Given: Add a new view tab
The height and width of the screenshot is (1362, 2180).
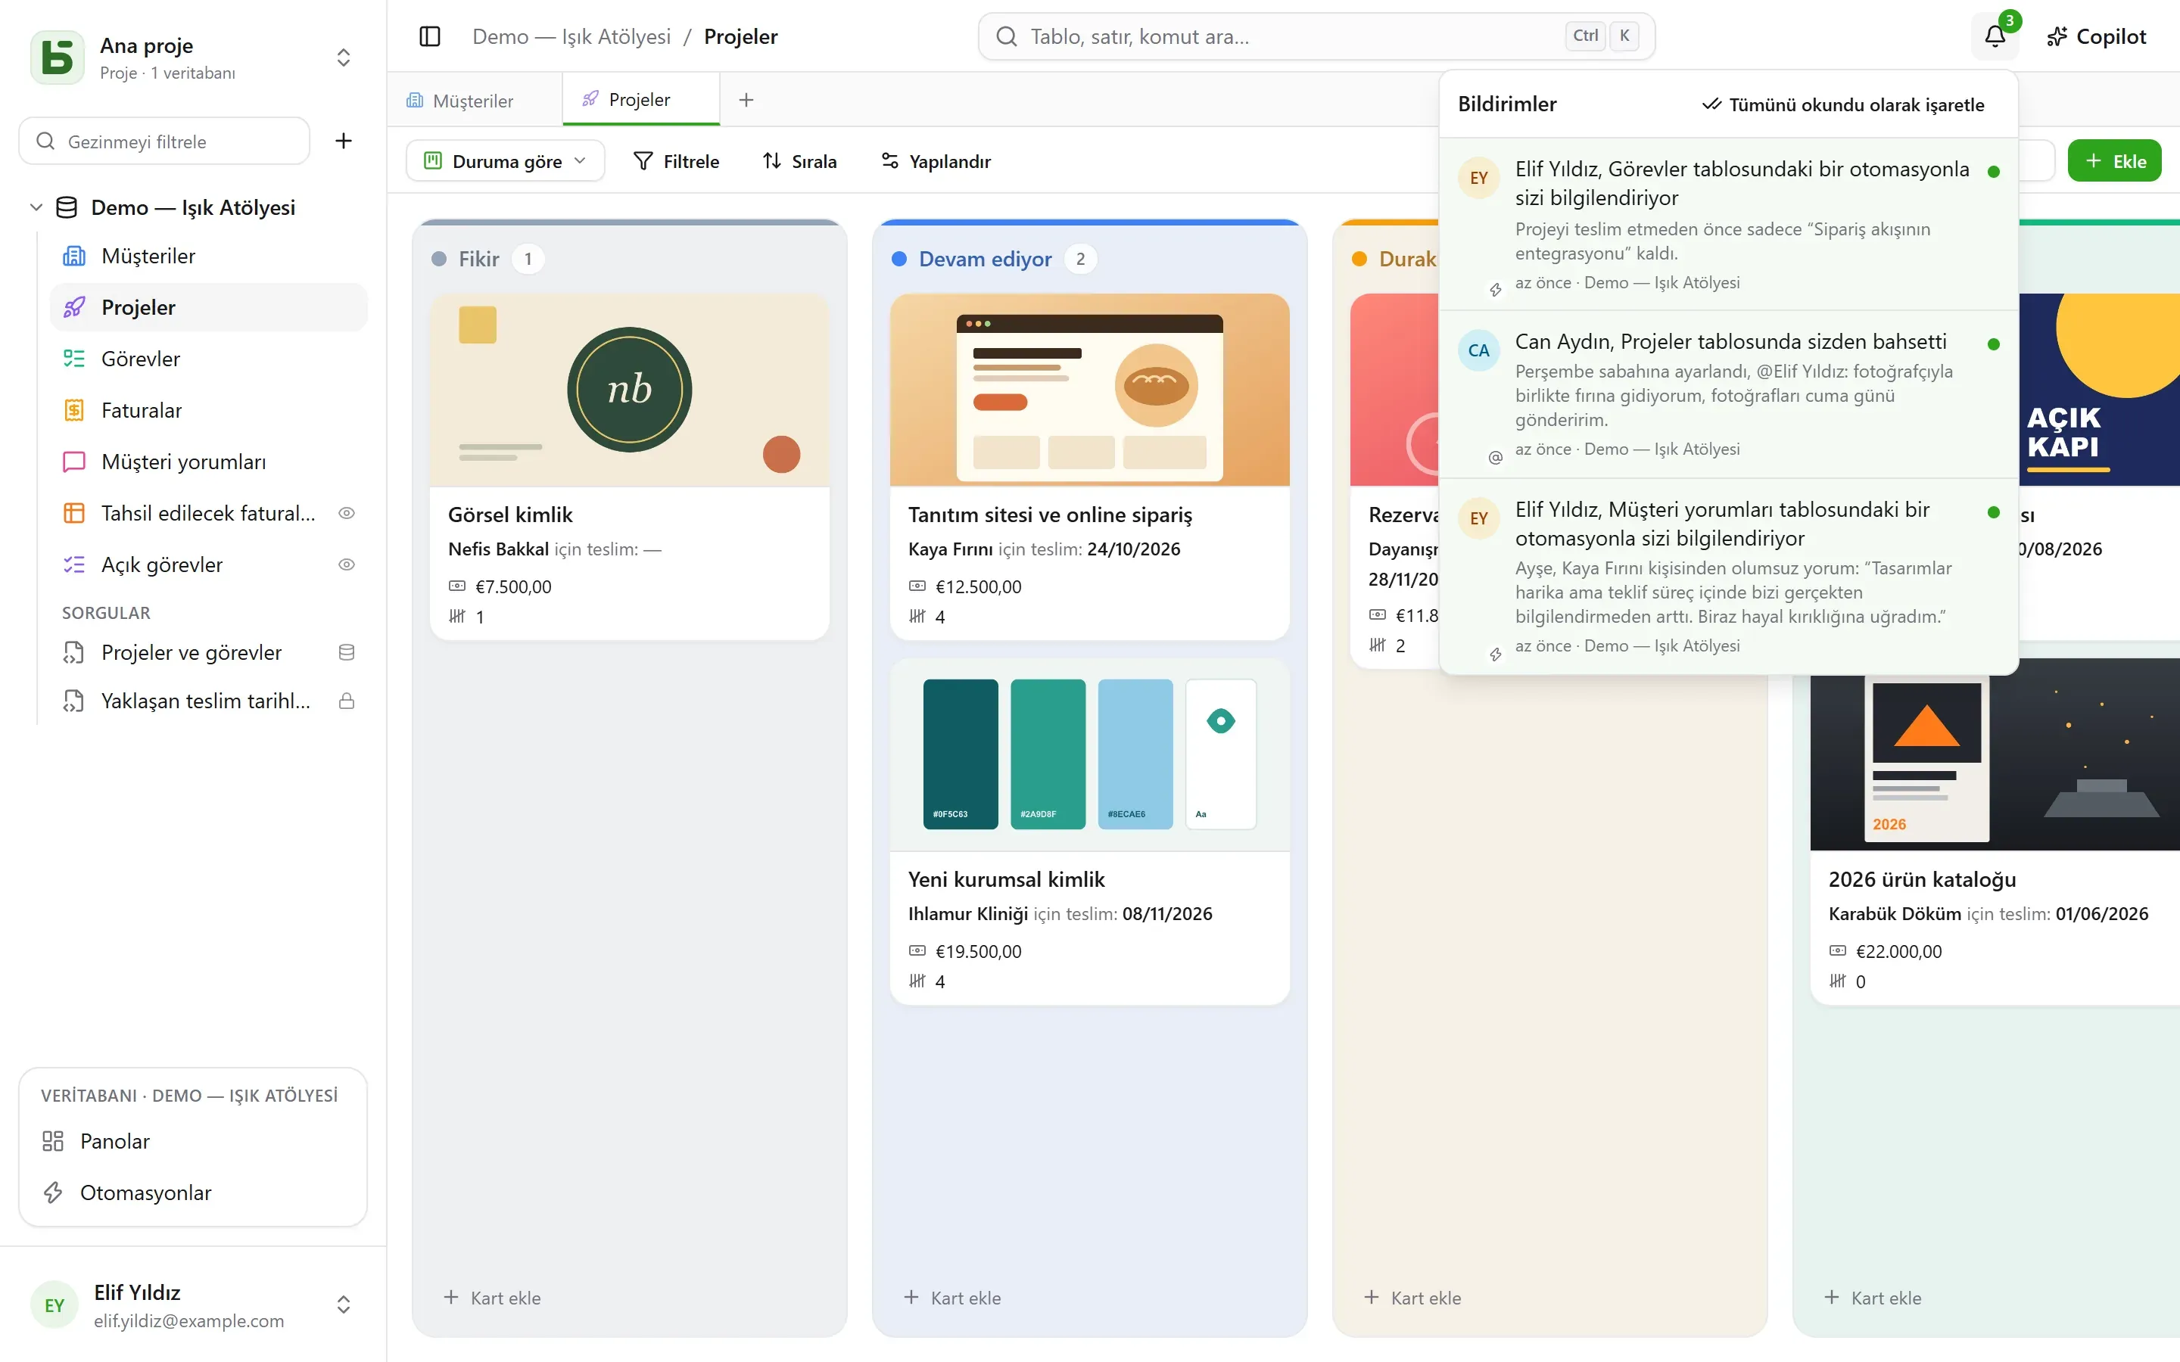Looking at the screenshot, I should point(746,100).
